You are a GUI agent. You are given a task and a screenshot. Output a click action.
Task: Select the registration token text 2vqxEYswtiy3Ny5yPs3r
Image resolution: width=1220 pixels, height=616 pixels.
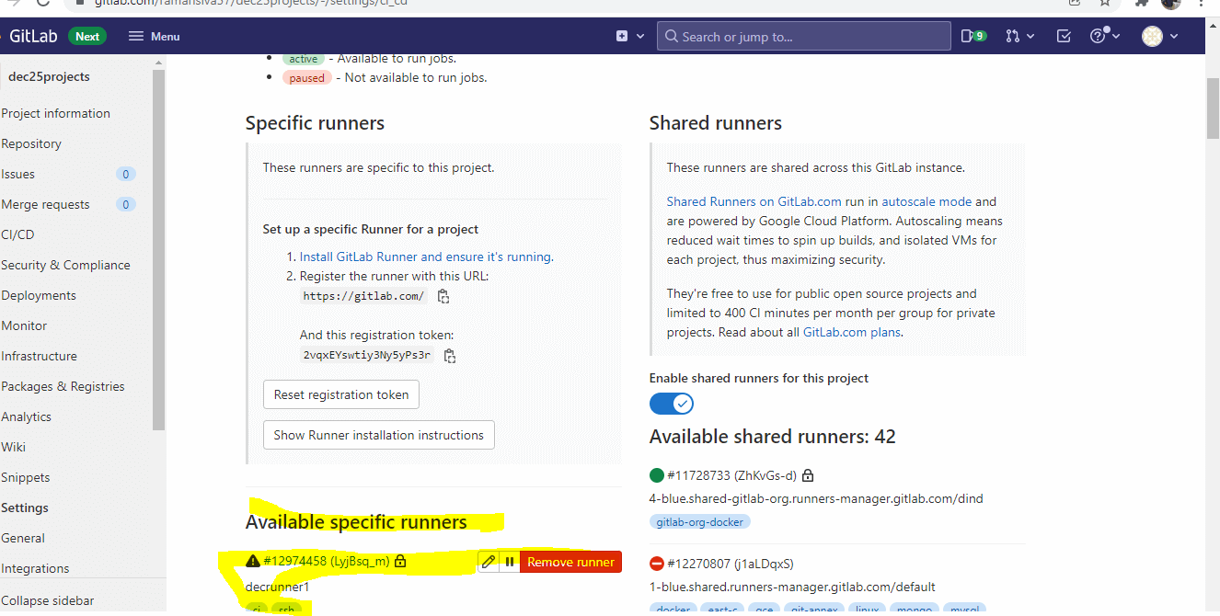[x=366, y=356]
